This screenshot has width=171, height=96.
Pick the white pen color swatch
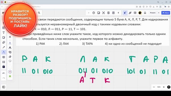(x=10, y=67)
